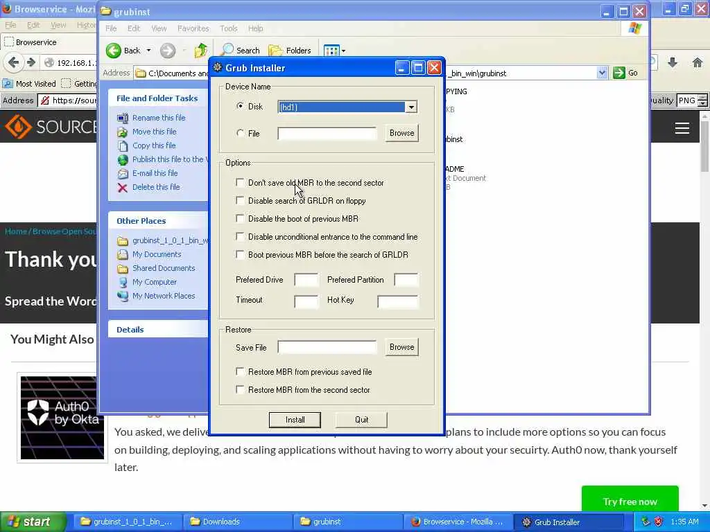Expand the Details panel header
Image resolution: width=710 pixels, height=532 pixels.
[x=157, y=329]
